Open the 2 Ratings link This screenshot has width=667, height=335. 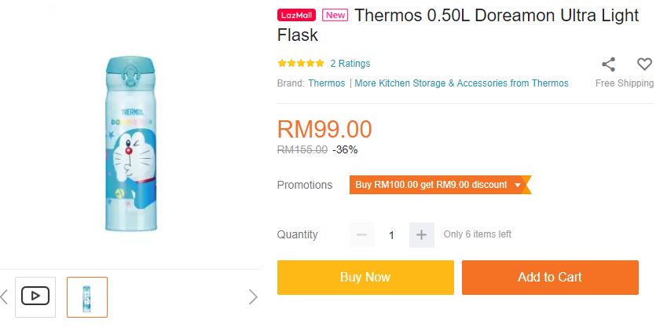pos(350,64)
